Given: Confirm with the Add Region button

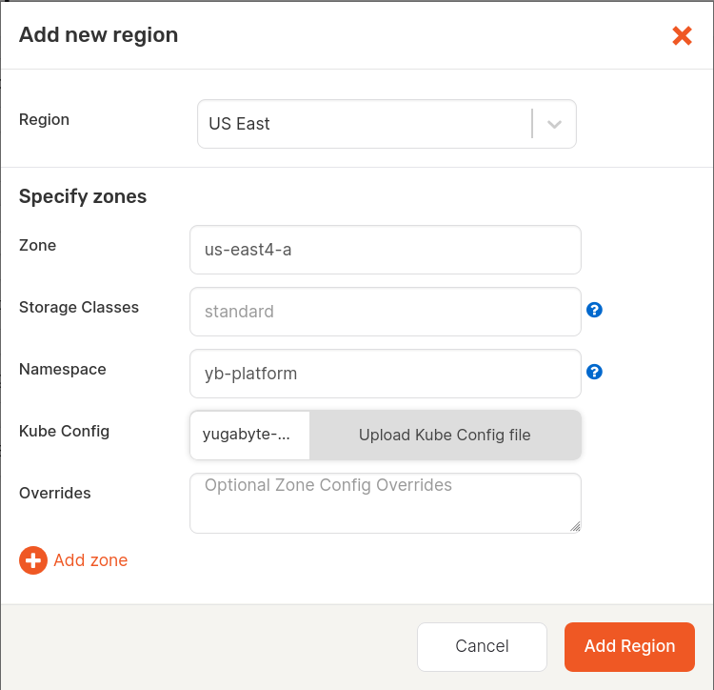Looking at the screenshot, I should click(x=629, y=646).
